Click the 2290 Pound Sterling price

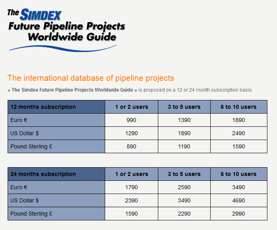pos(184,214)
